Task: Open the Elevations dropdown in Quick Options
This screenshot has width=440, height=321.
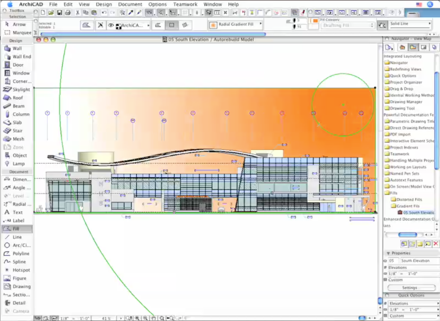Action: [412, 303]
